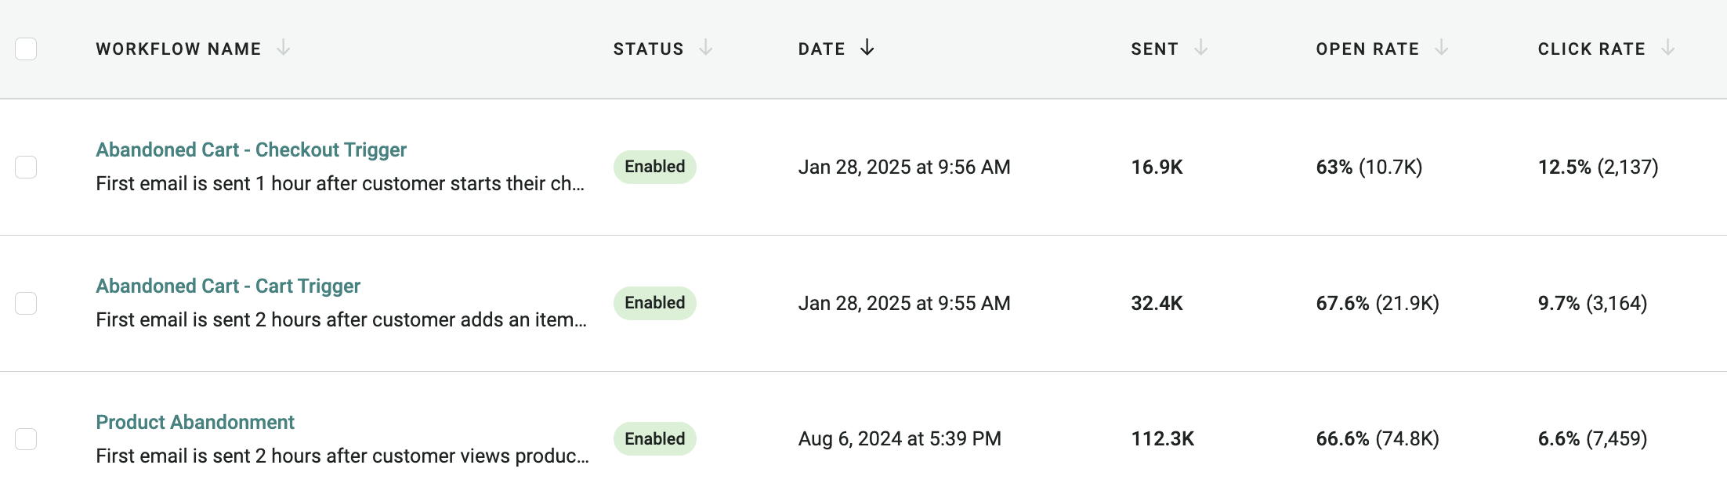Toggle the Date column sort arrow
This screenshot has width=1727, height=501.
(867, 49)
